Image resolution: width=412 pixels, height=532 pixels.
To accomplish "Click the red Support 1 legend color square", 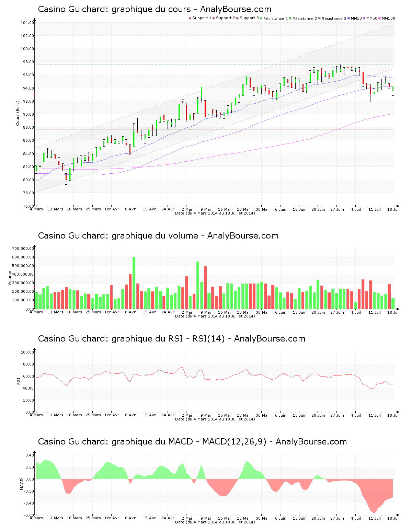I will (x=190, y=18).
